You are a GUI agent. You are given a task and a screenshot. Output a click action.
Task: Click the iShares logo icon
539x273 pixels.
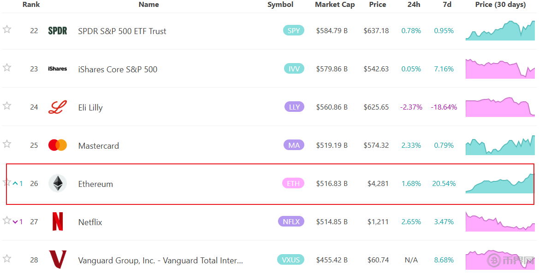click(x=58, y=69)
